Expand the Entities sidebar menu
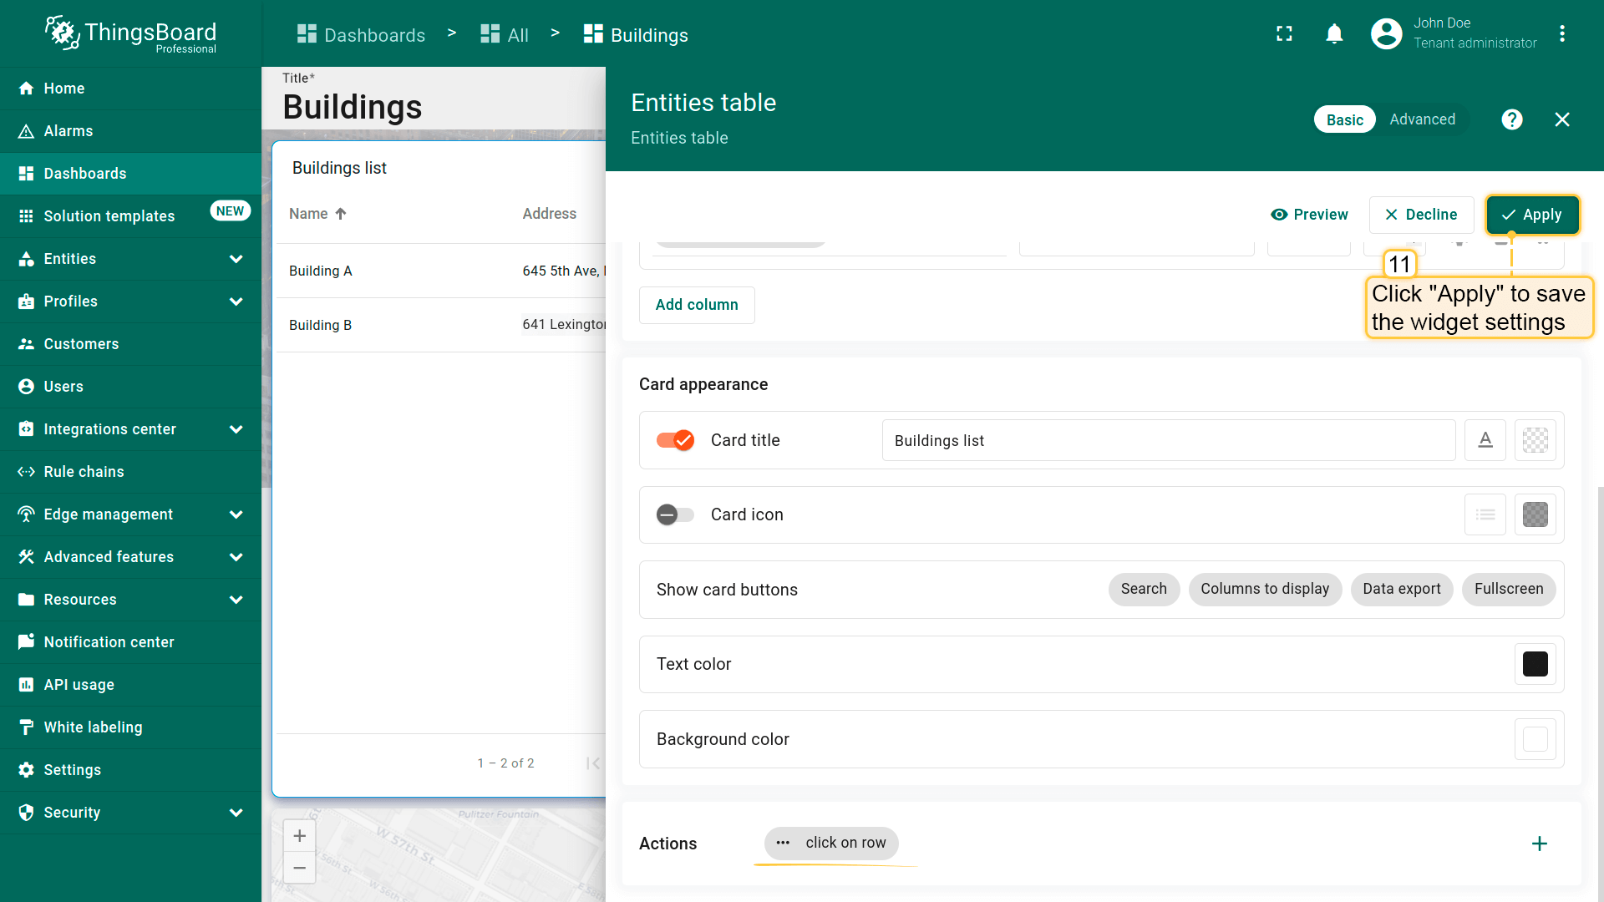Viewport: 1604px width, 902px height. pyautogui.click(x=236, y=259)
